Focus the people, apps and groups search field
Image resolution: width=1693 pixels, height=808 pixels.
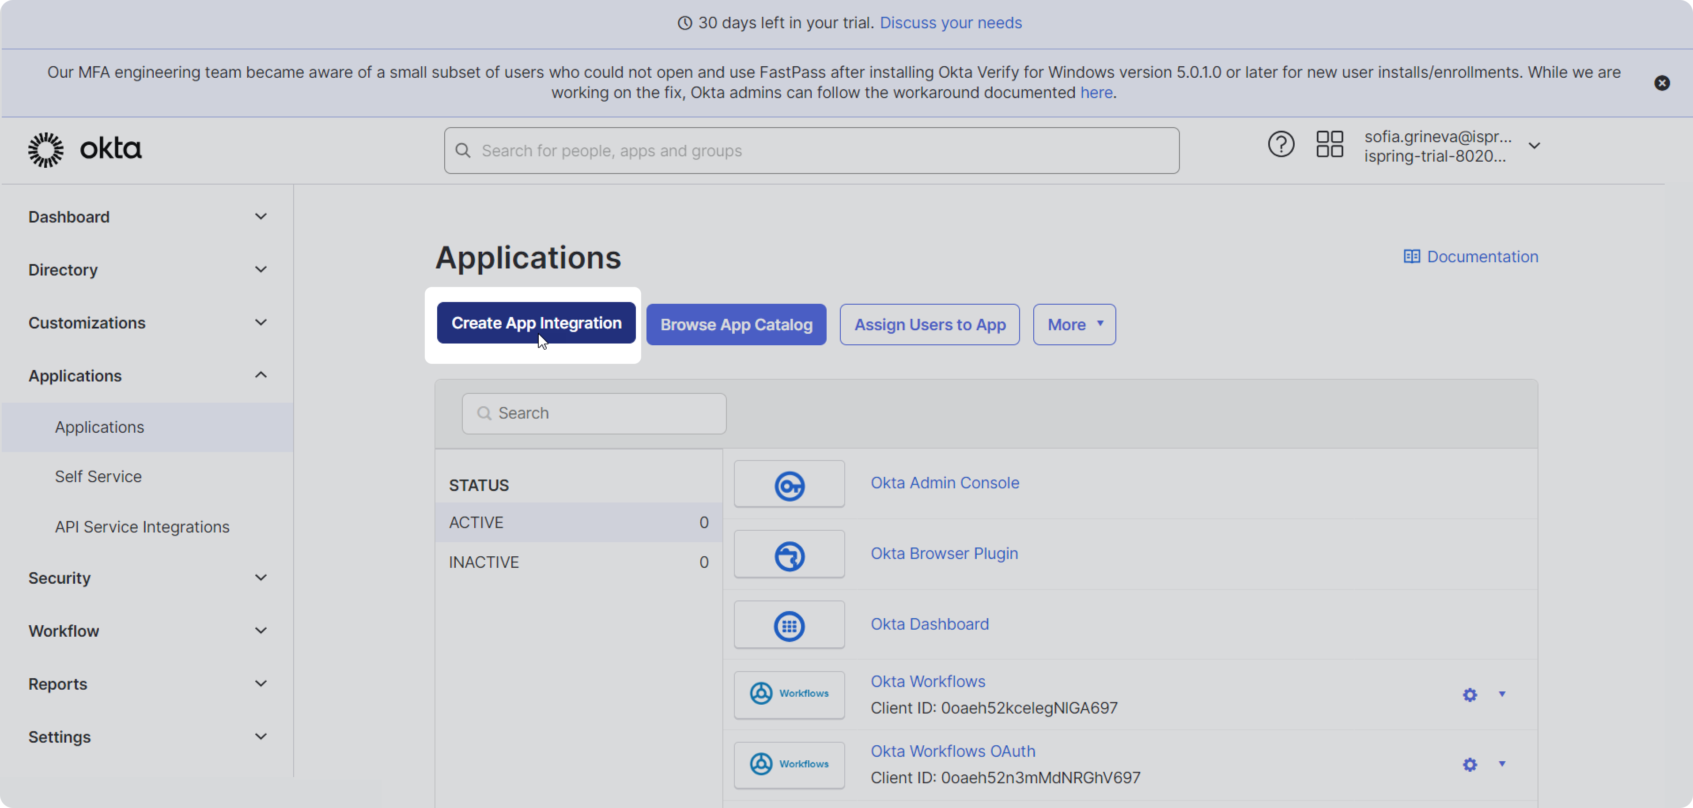pyautogui.click(x=812, y=151)
